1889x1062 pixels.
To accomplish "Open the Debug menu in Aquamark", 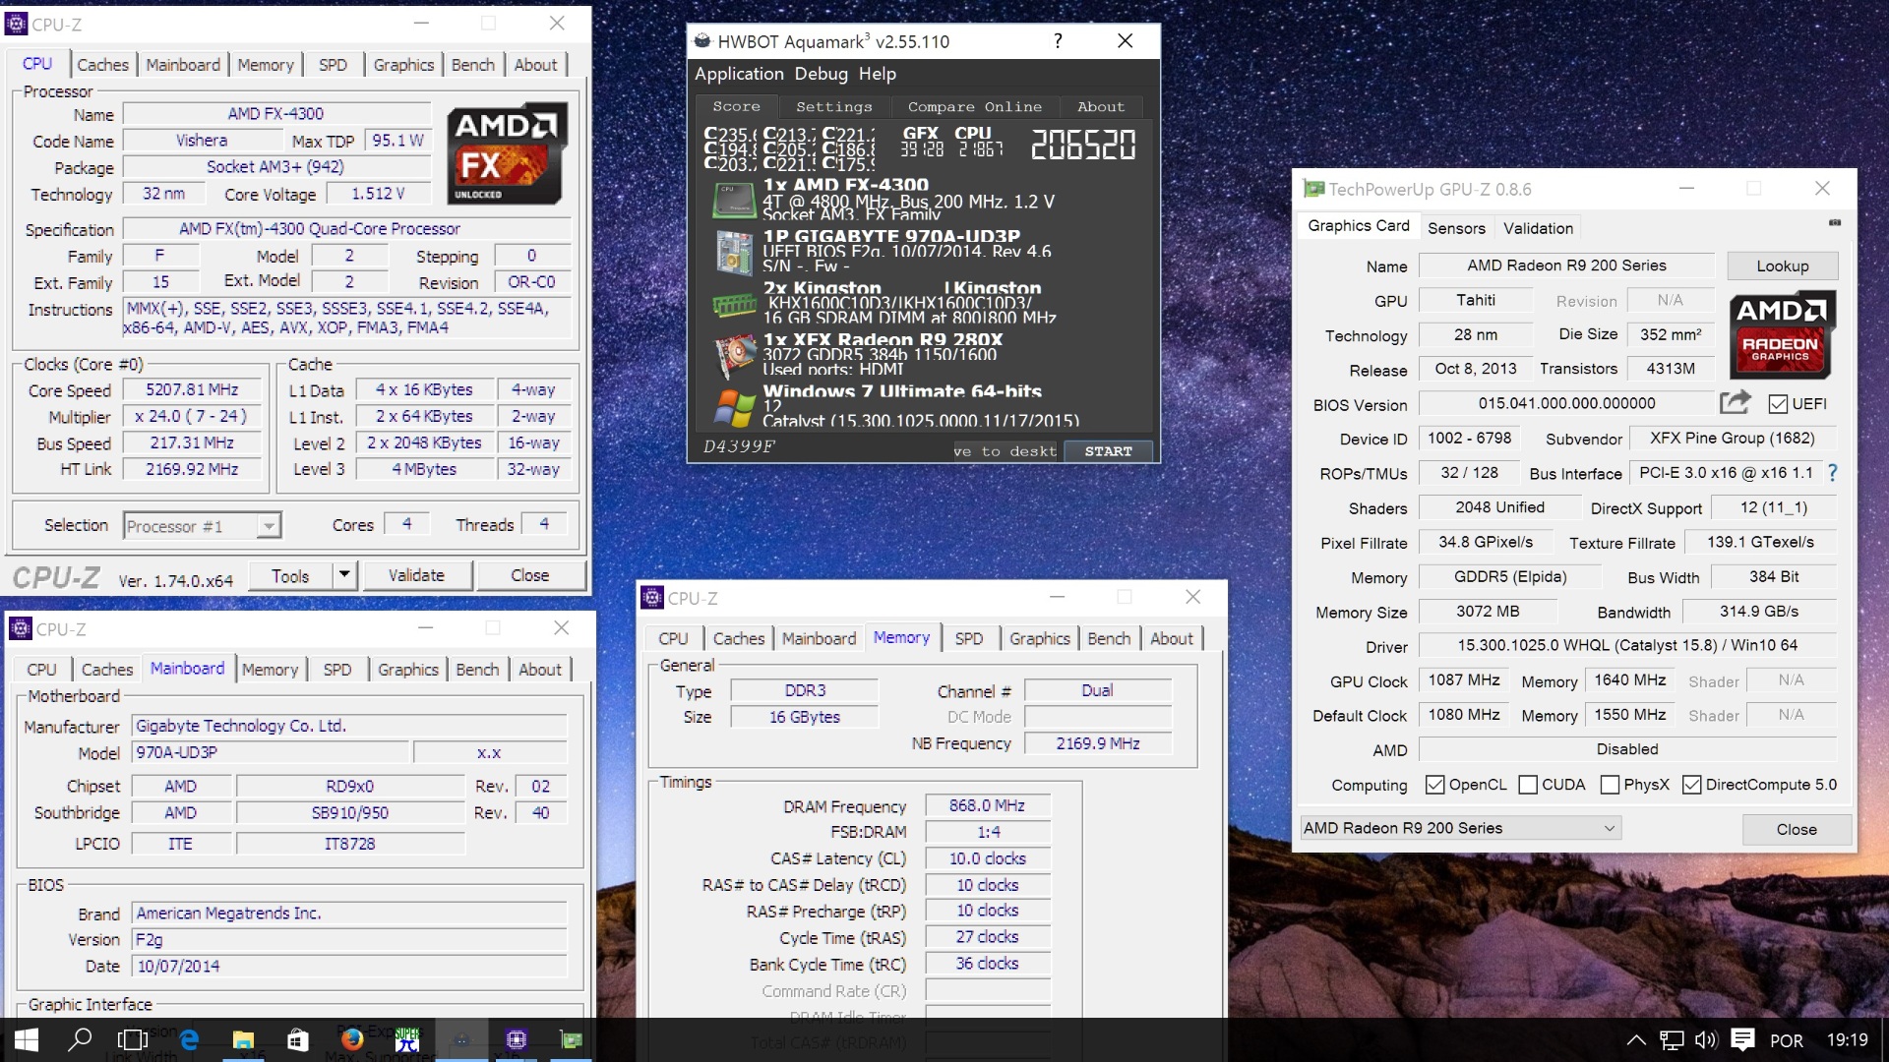I will (x=821, y=74).
